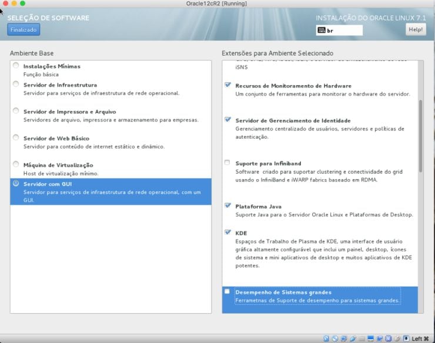Click the 'iSNS' text in extensions list

pos(242,67)
